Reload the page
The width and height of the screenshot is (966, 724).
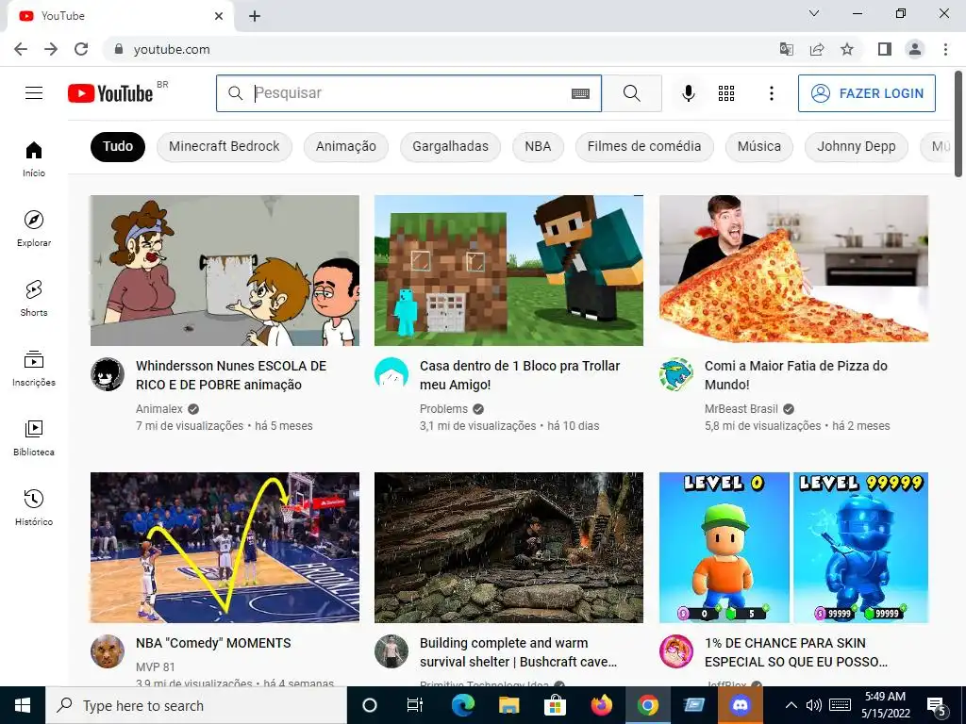click(x=81, y=49)
